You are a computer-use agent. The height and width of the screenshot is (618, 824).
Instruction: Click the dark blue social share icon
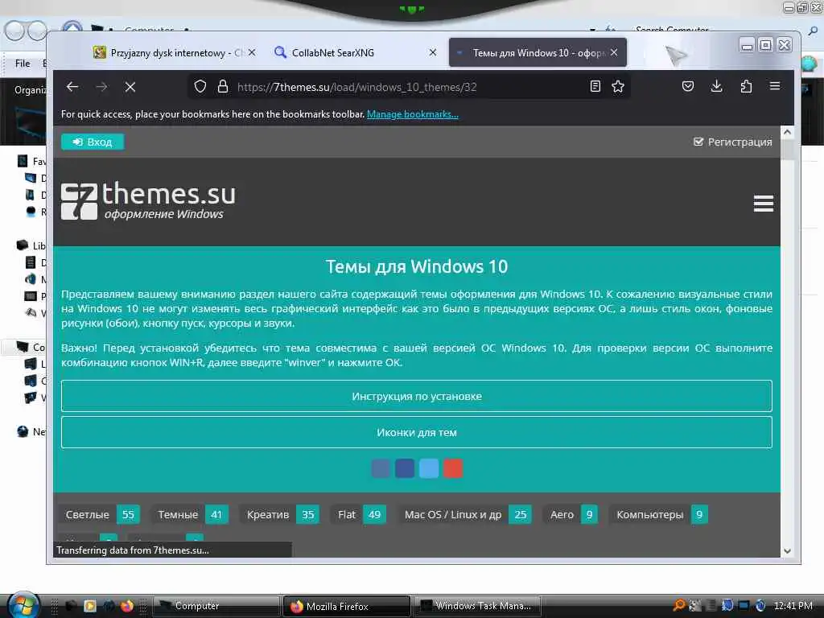(x=405, y=468)
